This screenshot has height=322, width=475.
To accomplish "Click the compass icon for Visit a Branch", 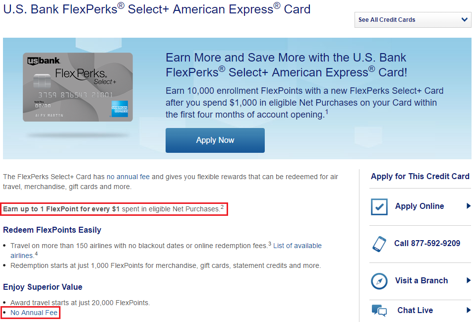I will 379,281.
